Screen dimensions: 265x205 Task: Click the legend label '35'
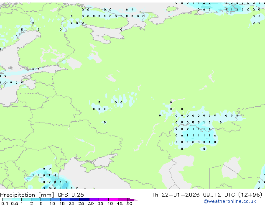point(101,203)
